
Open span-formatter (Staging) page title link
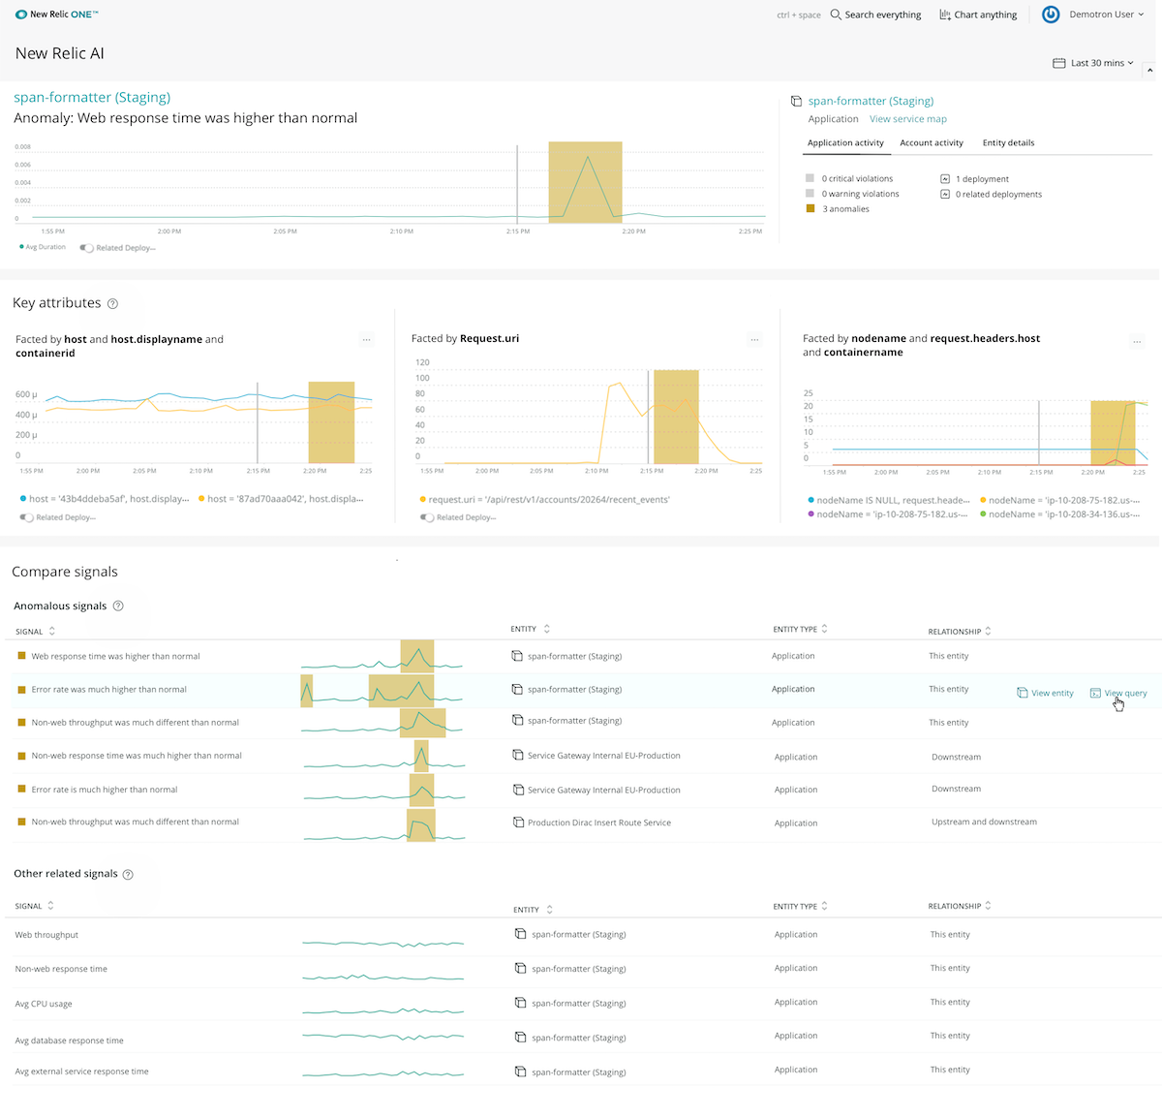[x=92, y=98]
